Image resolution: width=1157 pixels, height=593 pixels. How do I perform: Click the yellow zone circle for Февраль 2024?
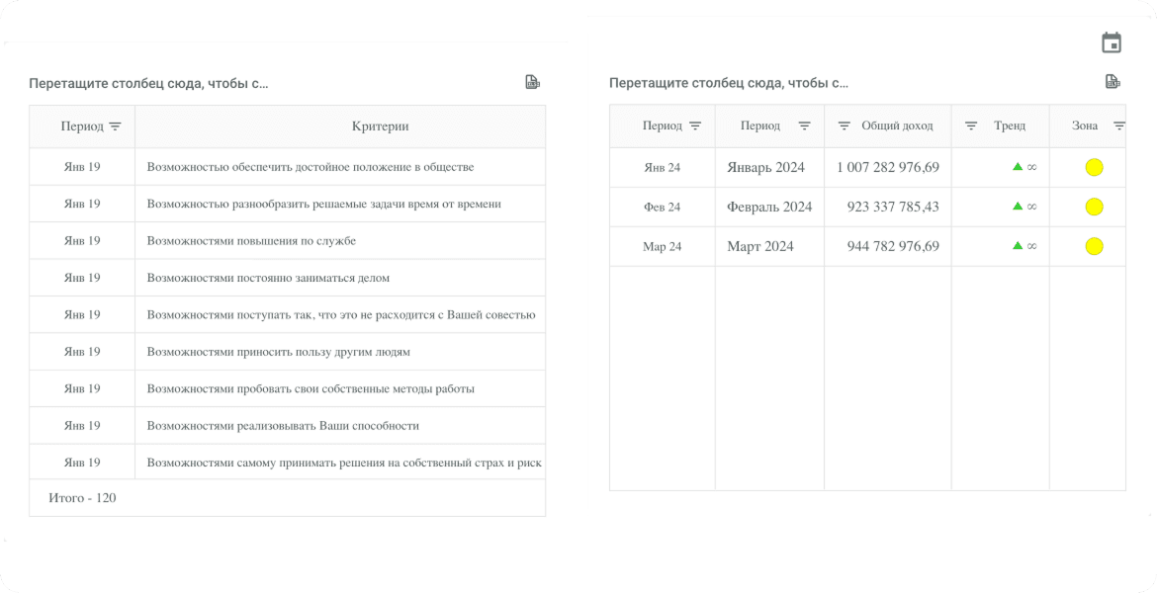tap(1095, 207)
